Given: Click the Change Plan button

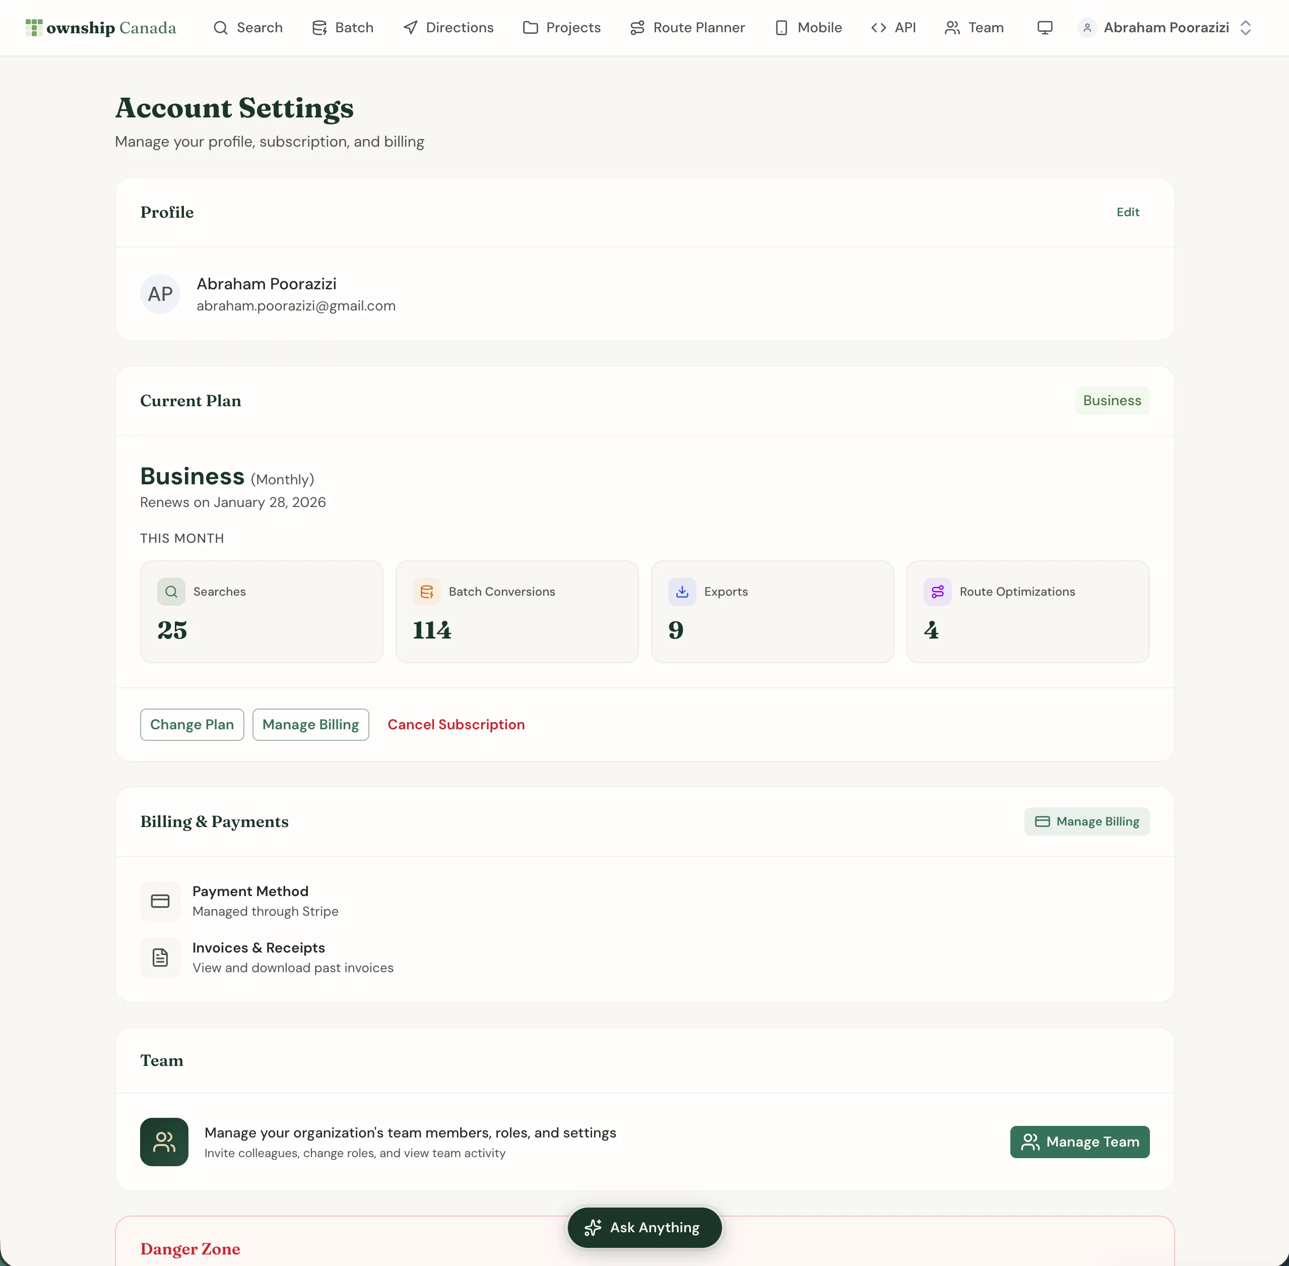Looking at the screenshot, I should 191,725.
